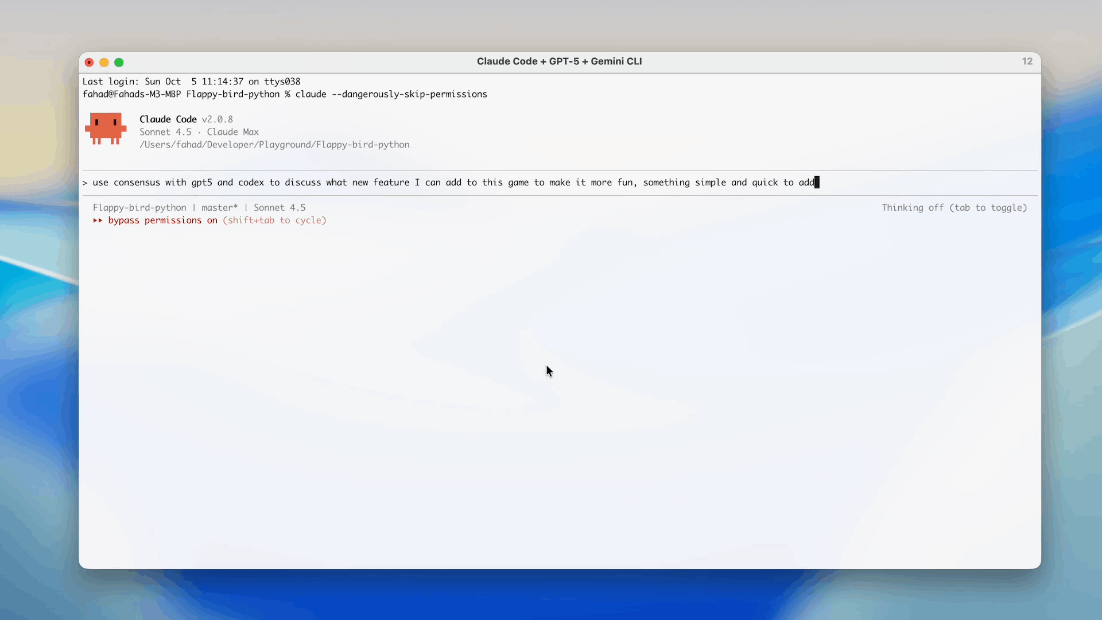Screen dimensions: 1102x620
Task: Click the word 'consensus' in the prompt
Action: [137, 183]
